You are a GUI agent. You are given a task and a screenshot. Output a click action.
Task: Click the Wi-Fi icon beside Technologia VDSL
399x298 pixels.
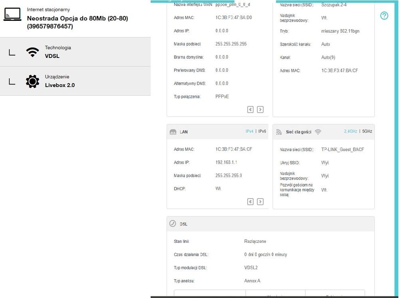click(x=32, y=52)
